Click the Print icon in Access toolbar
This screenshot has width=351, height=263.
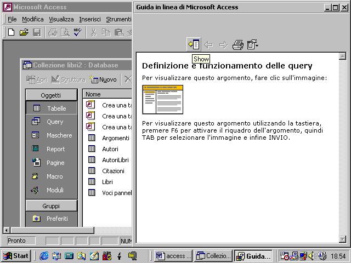[53, 33]
